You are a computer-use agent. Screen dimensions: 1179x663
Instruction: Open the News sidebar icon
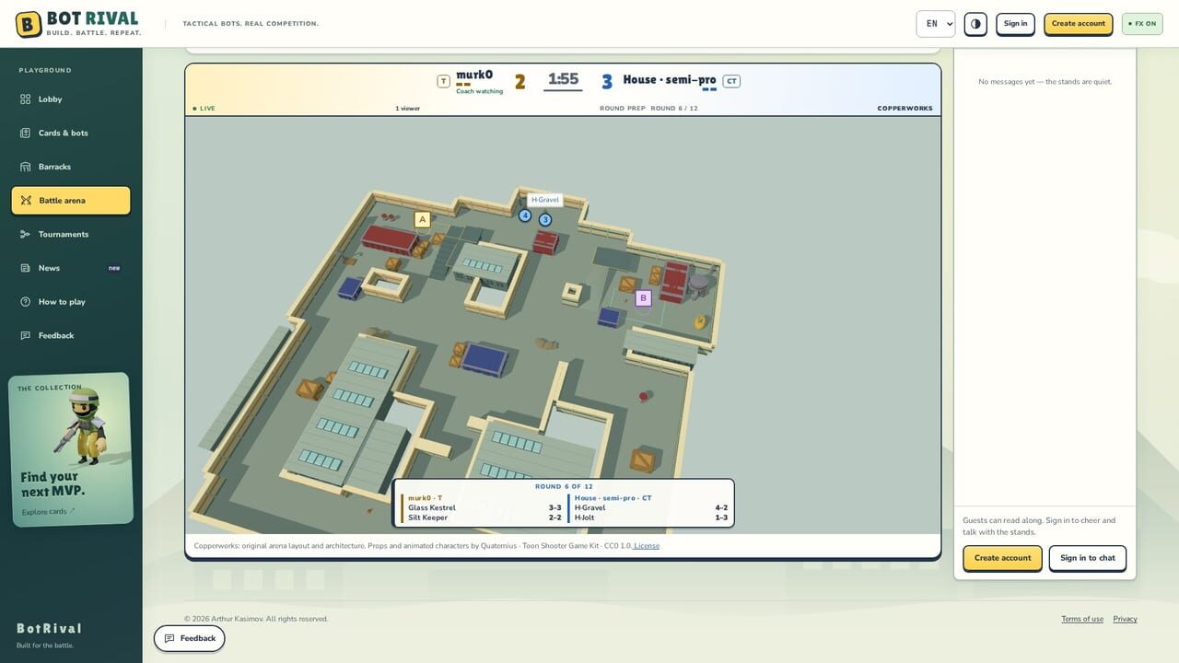coord(26,268)
